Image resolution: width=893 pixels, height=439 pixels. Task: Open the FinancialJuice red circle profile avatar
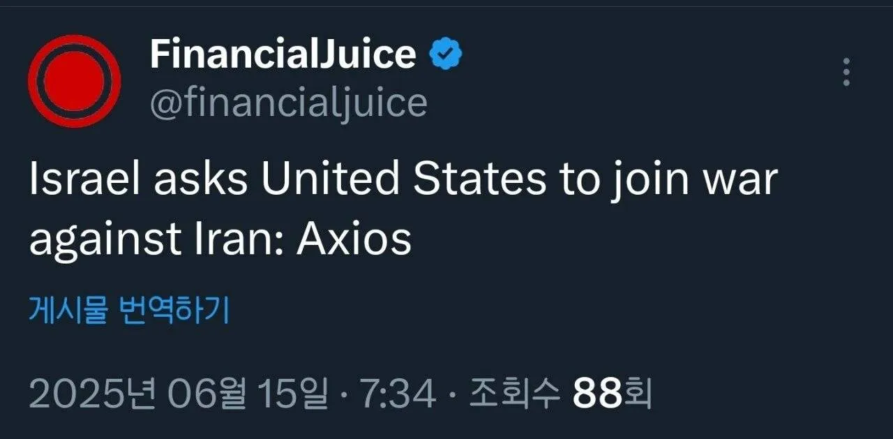[x=75, y=82]
